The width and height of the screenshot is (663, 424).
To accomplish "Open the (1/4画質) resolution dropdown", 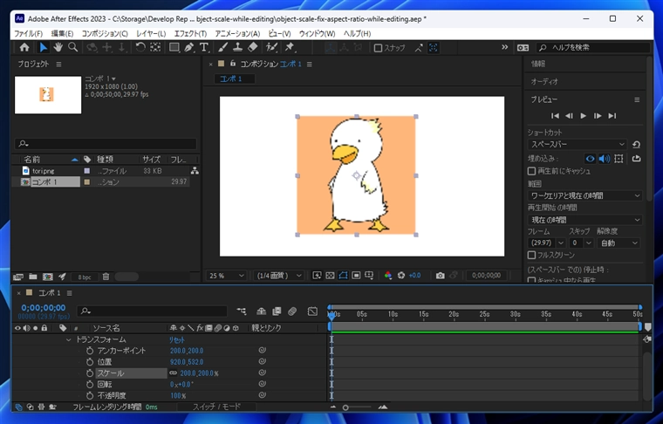I will click(278, 276).
